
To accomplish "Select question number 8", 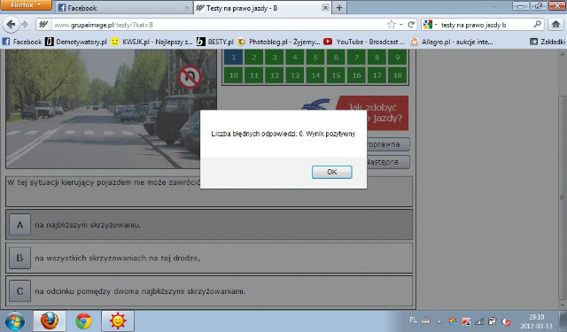I will (x=377, y=57).
